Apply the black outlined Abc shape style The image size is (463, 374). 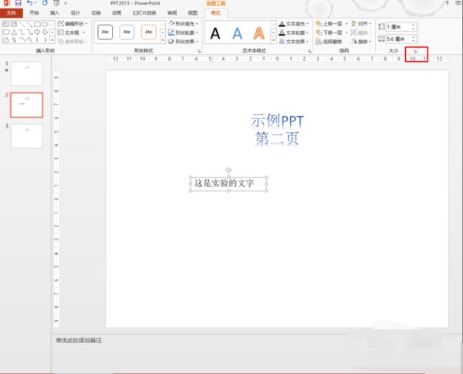pyautogui.click(x=105, y=32)
